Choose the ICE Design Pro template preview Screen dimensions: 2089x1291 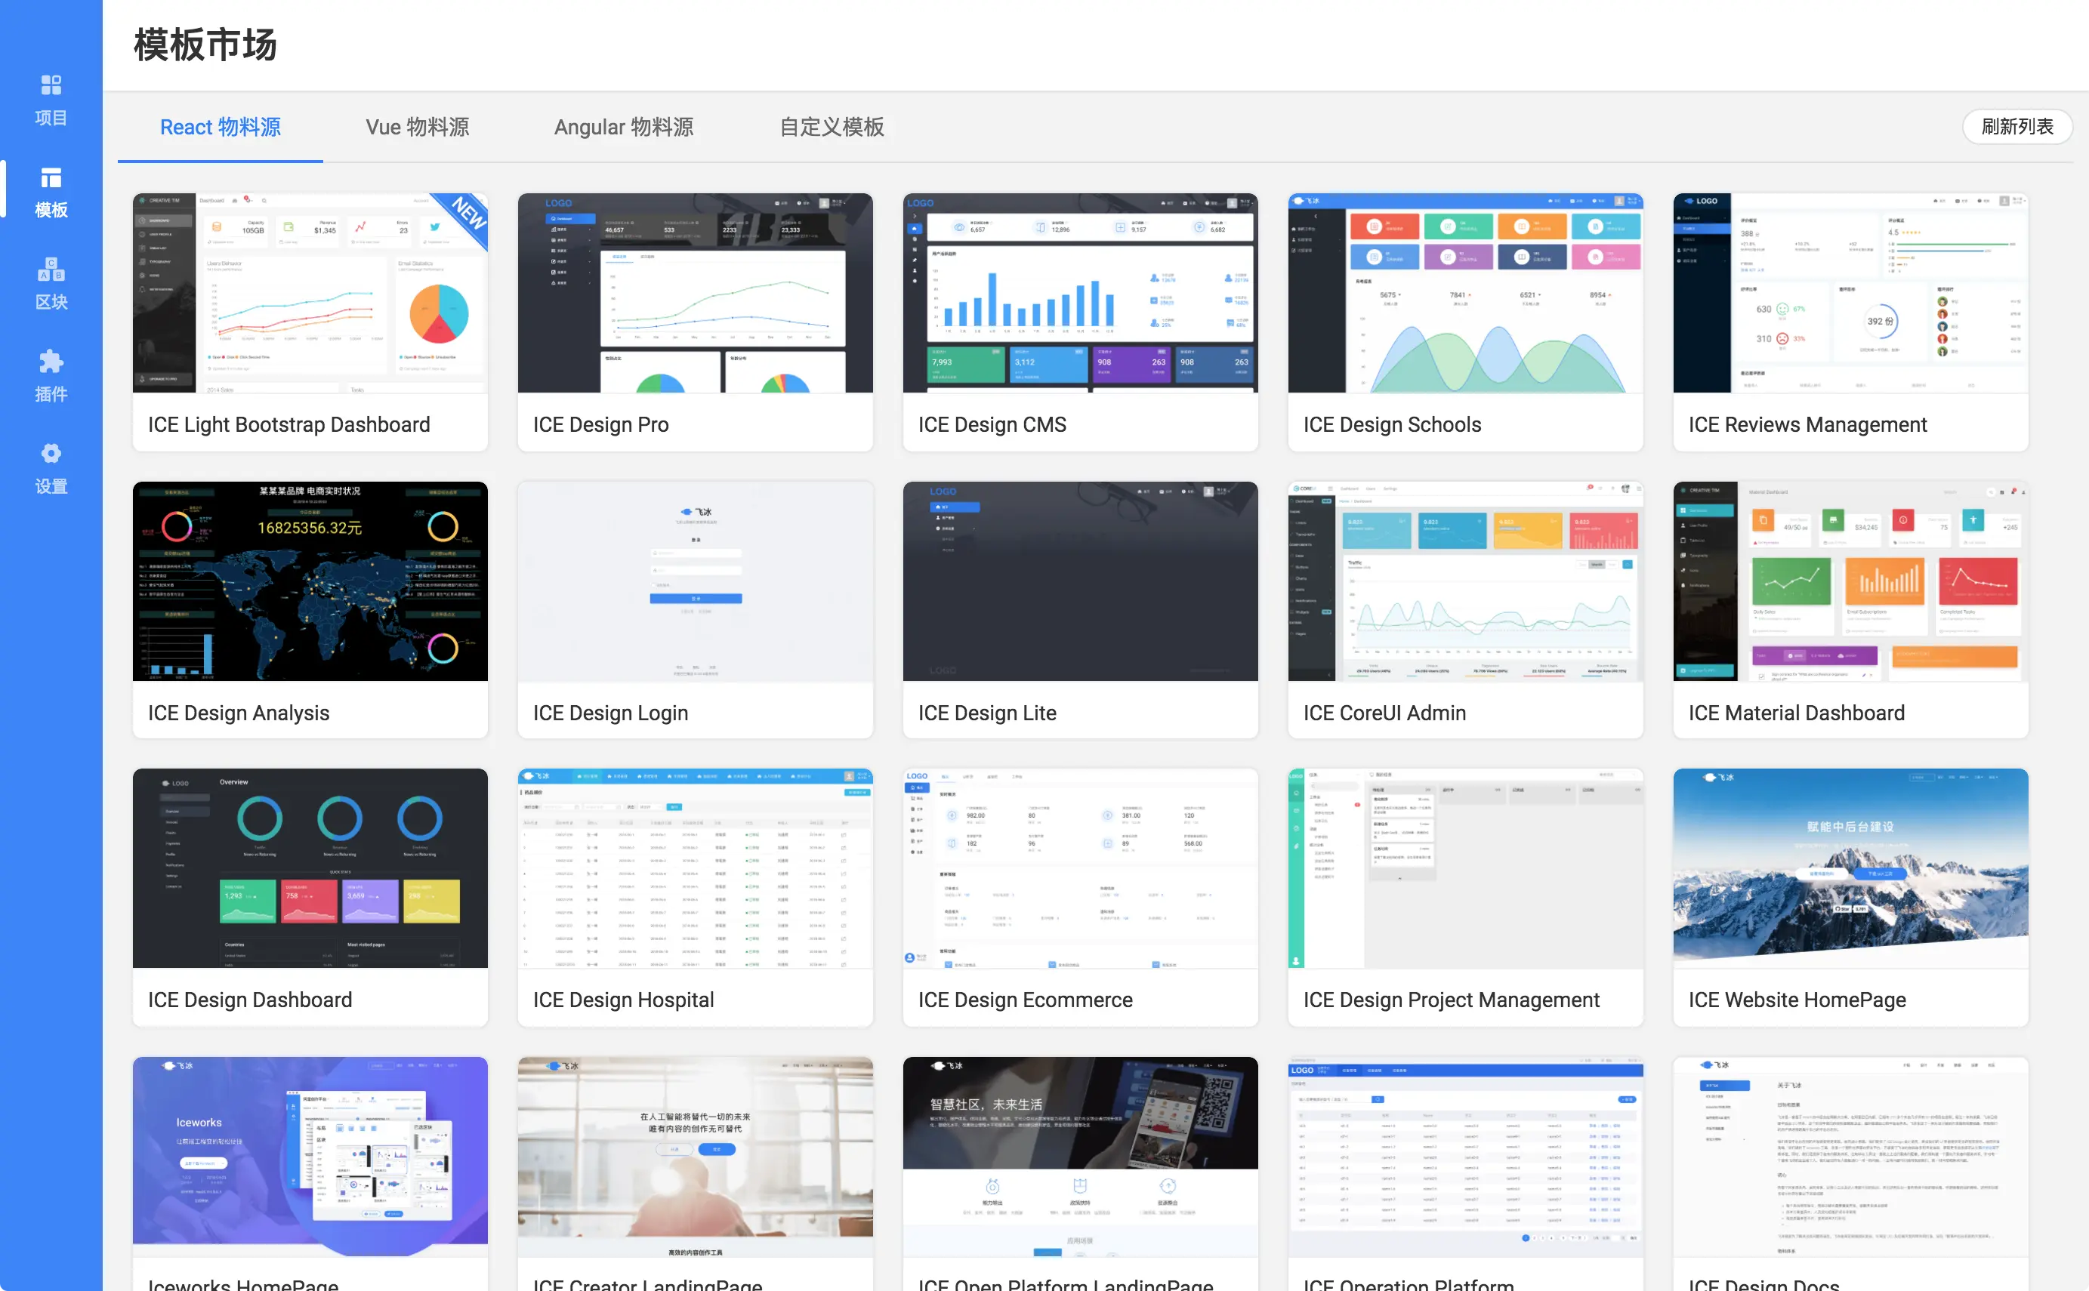click(x=694, y=293)
